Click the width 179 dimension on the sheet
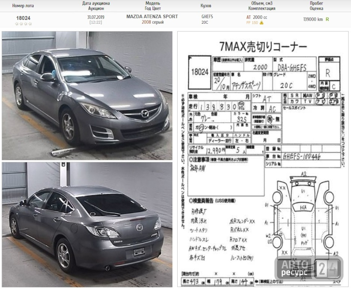 pyautogui.click(x=218, y=282)
